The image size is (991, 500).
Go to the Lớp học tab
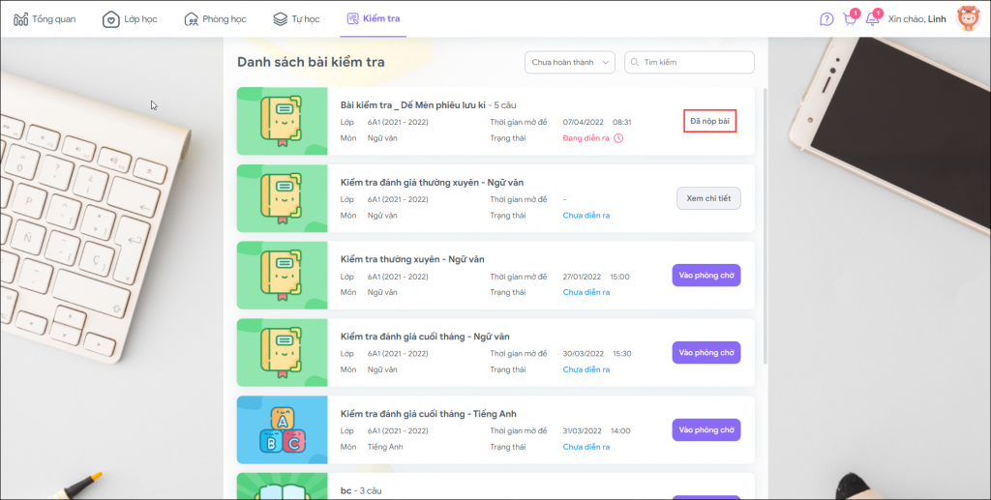(130, 19)
